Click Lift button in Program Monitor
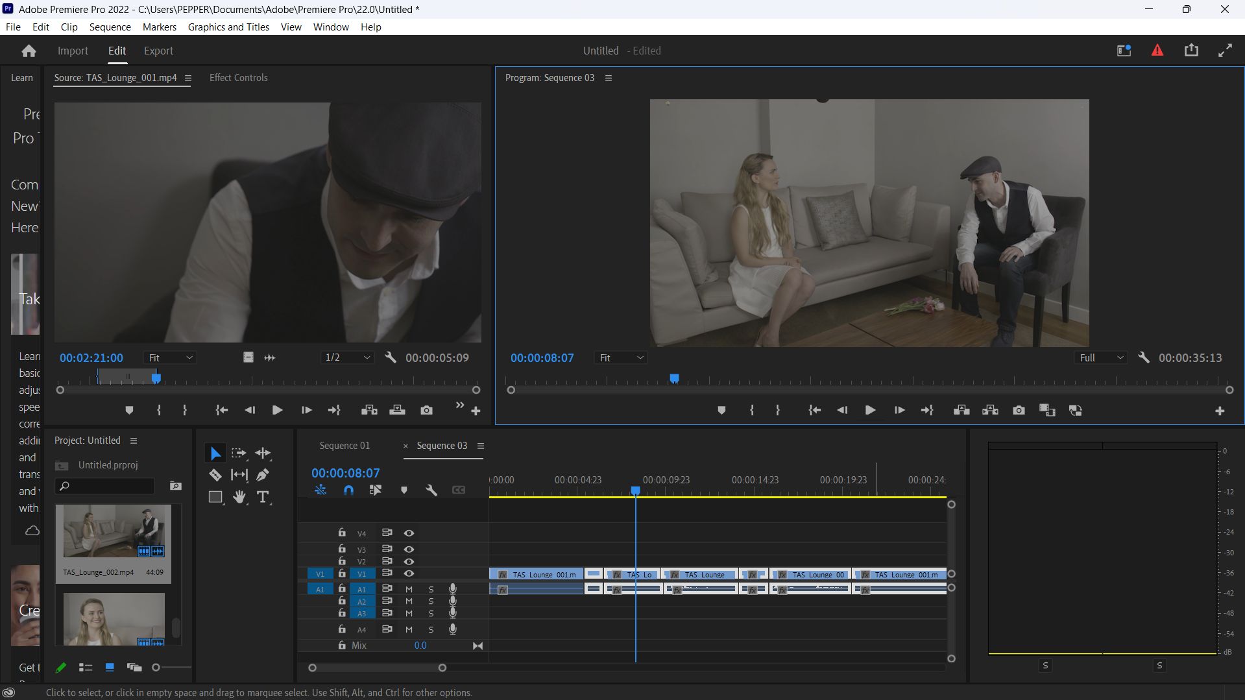1245x700 pixels. [961, 410]
